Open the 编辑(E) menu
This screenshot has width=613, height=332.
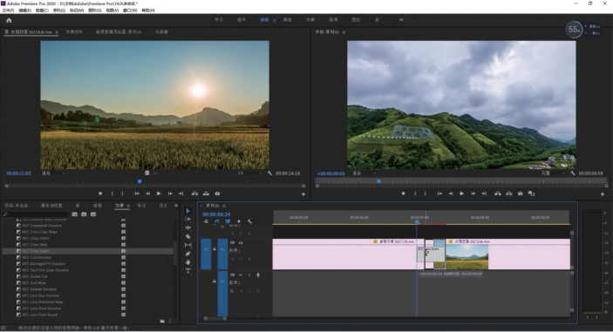pos(25,10)
